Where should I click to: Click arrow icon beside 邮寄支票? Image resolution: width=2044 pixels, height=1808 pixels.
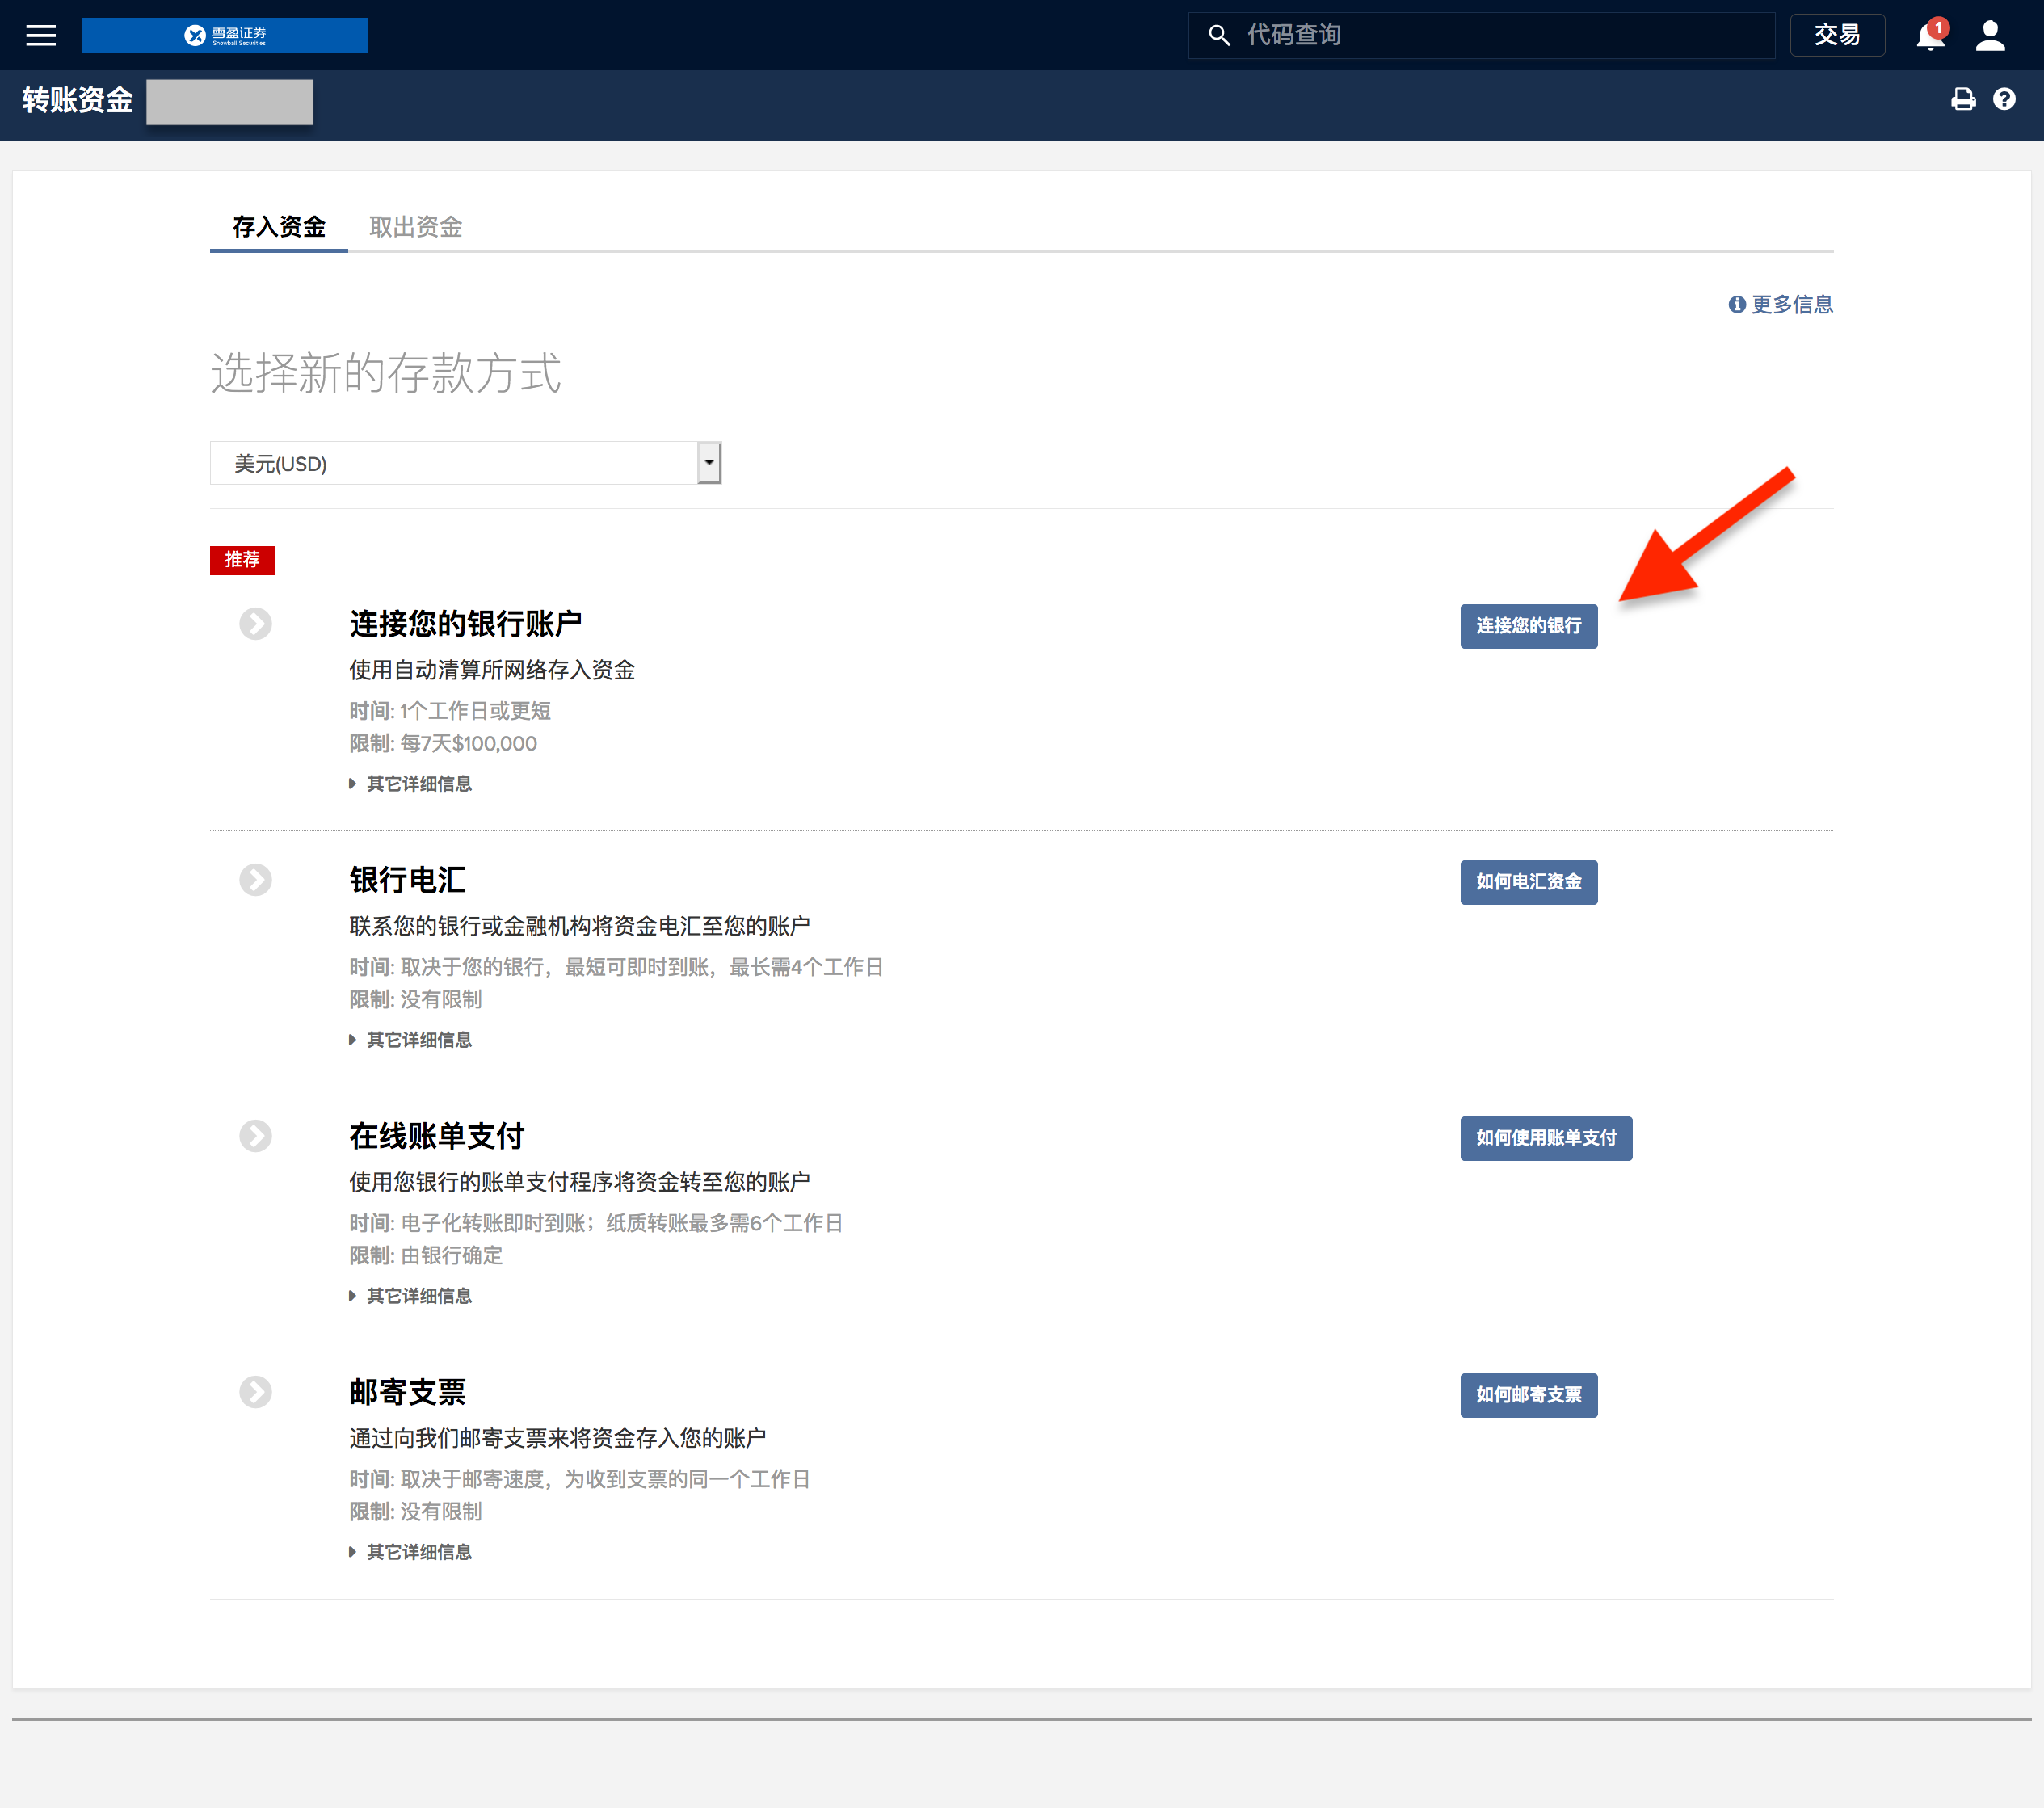click(x=255, y=1392)
